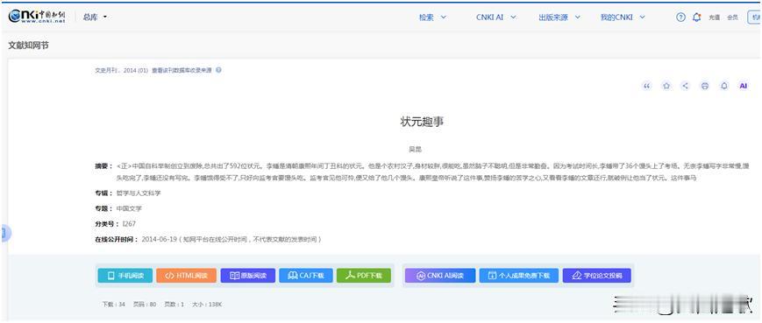762x323 pixels.
Task: Click the article title 状元趣事
Action: (x=422, y=122)
